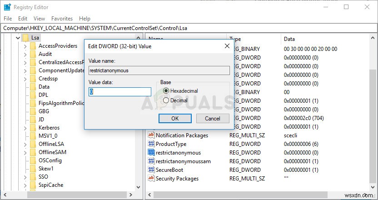Click the Notification Packages string value icon

(x=151, y=135)
